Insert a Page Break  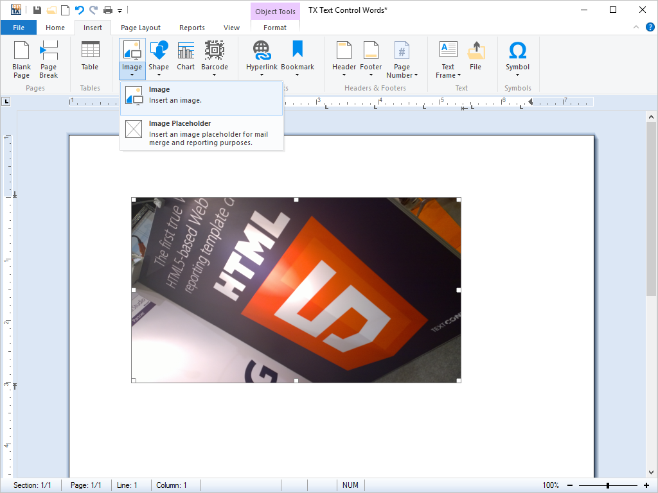48,59
